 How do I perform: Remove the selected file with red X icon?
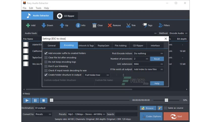[x=110, y=25]
